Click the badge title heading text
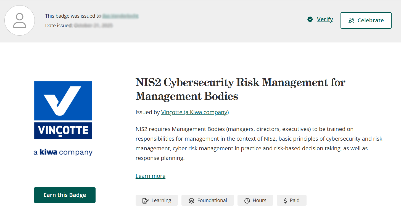 (x=240, y=89)
